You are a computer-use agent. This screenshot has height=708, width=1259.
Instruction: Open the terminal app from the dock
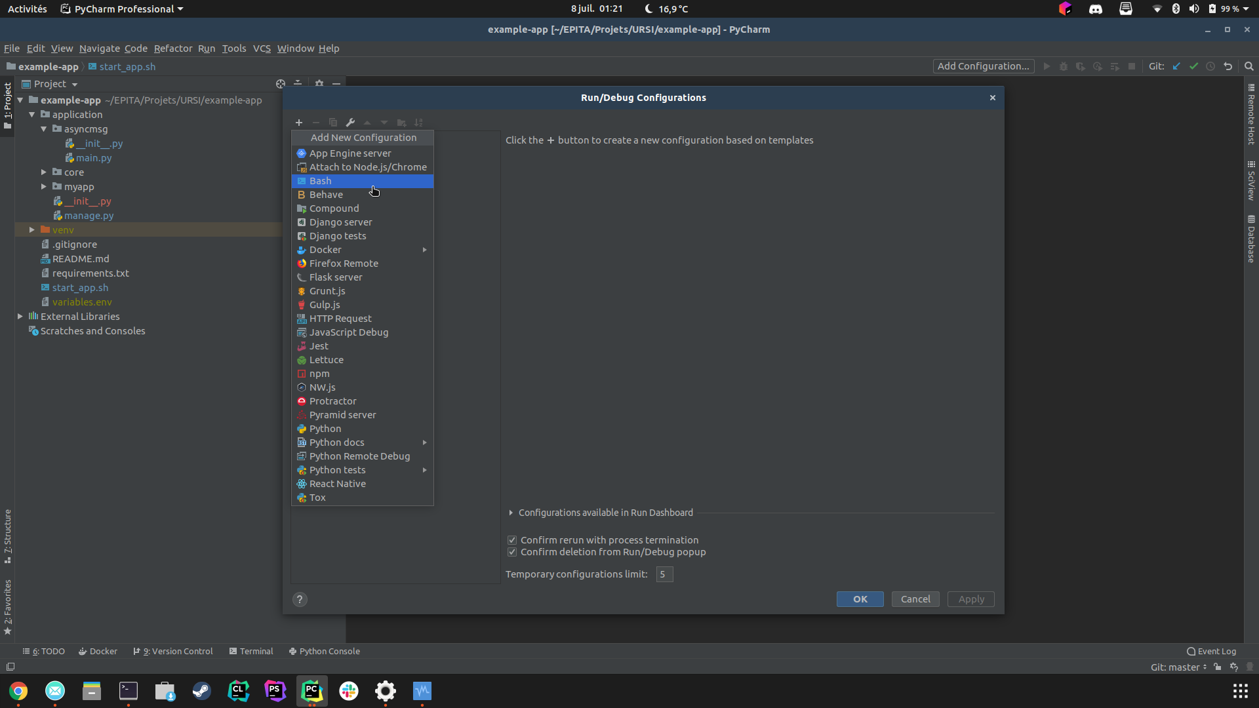pyautogui.click(x=129, y=691)
